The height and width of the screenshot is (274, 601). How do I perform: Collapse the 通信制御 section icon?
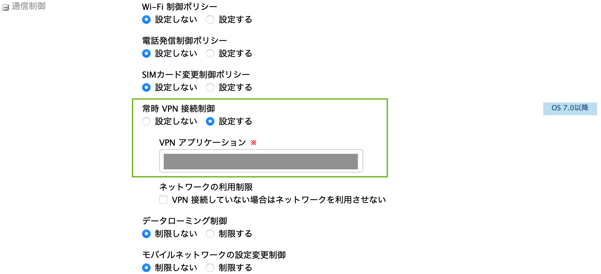point(6,7)
